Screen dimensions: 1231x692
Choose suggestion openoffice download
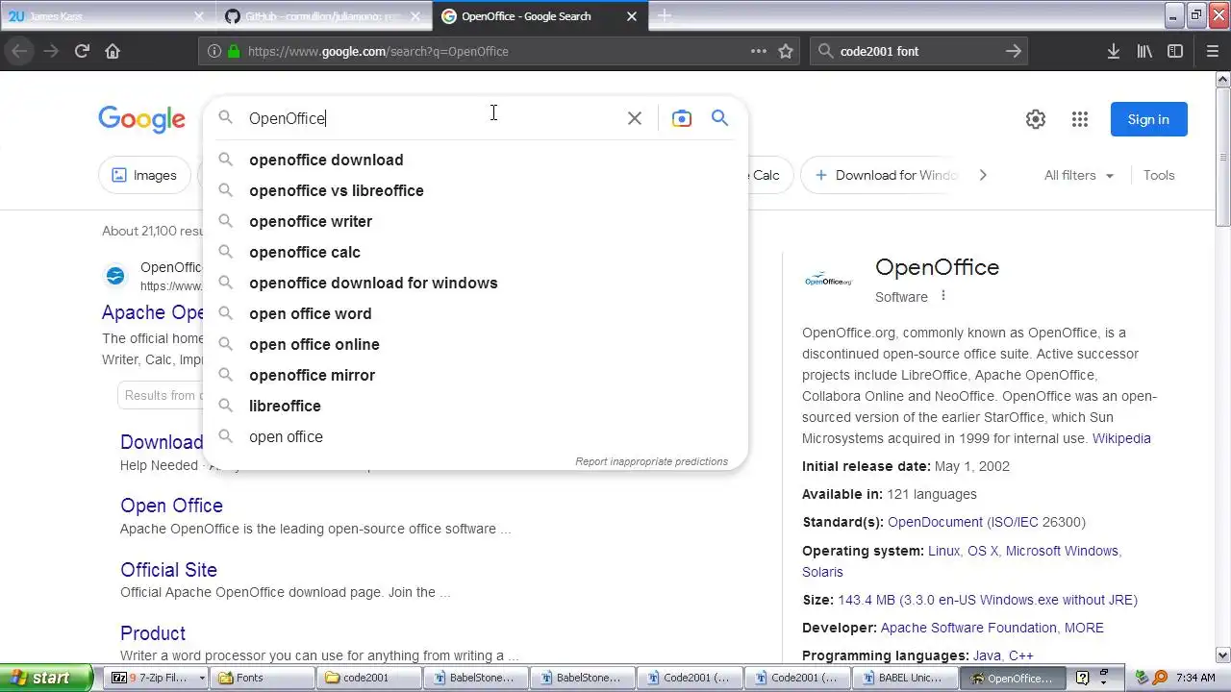pos(475,160)
